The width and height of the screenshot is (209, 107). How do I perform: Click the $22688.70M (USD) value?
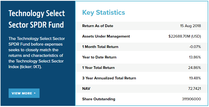185,36
